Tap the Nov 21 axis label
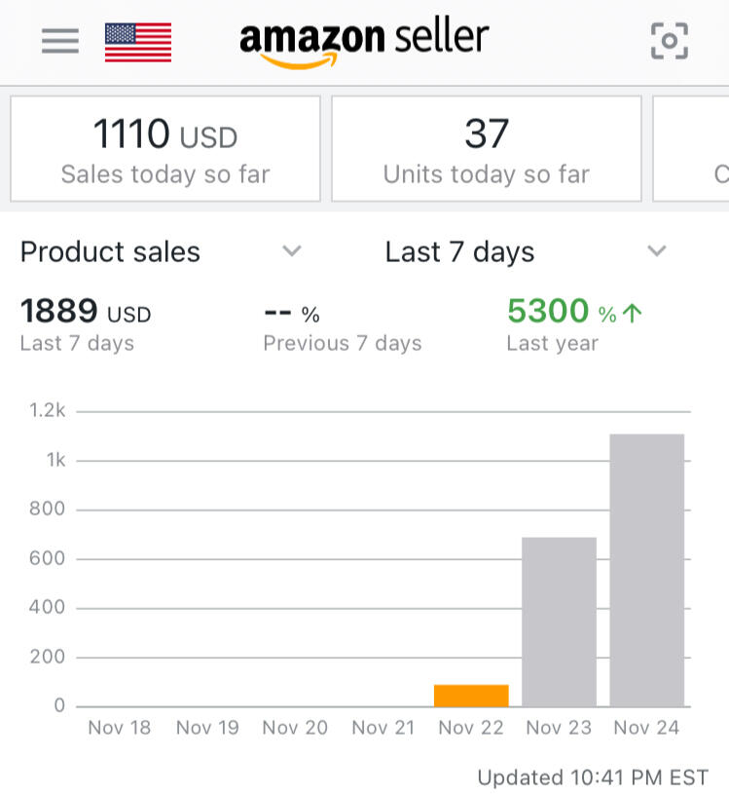The height and width of the screenshot is (794, 729). tap(383, 728)
